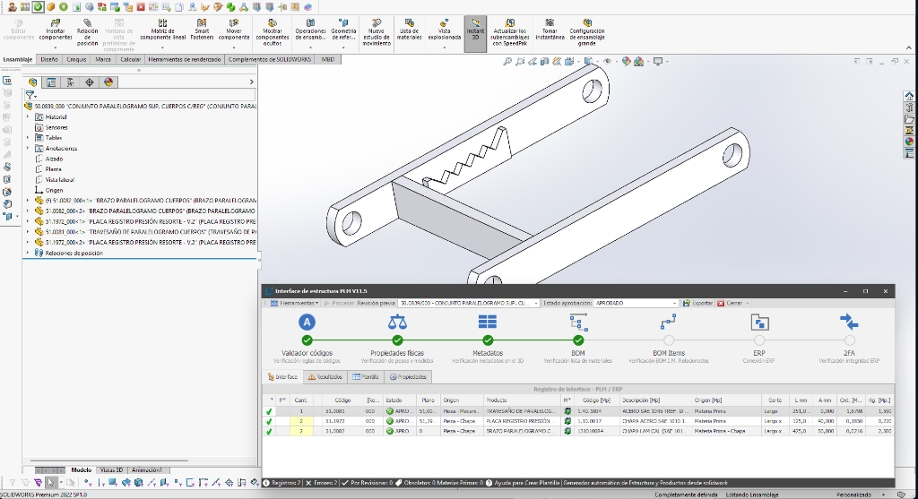918x499 pixels.
Task: Open Nuevo estudio de movimiento
Action: click(377, 33)
